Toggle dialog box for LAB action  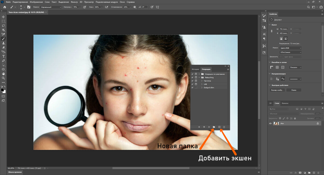196,84
